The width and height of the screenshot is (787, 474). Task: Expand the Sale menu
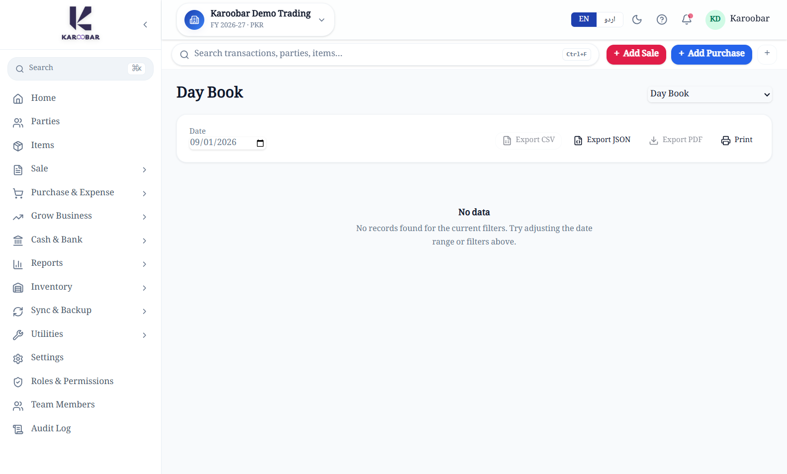click(x=81, y=169)
